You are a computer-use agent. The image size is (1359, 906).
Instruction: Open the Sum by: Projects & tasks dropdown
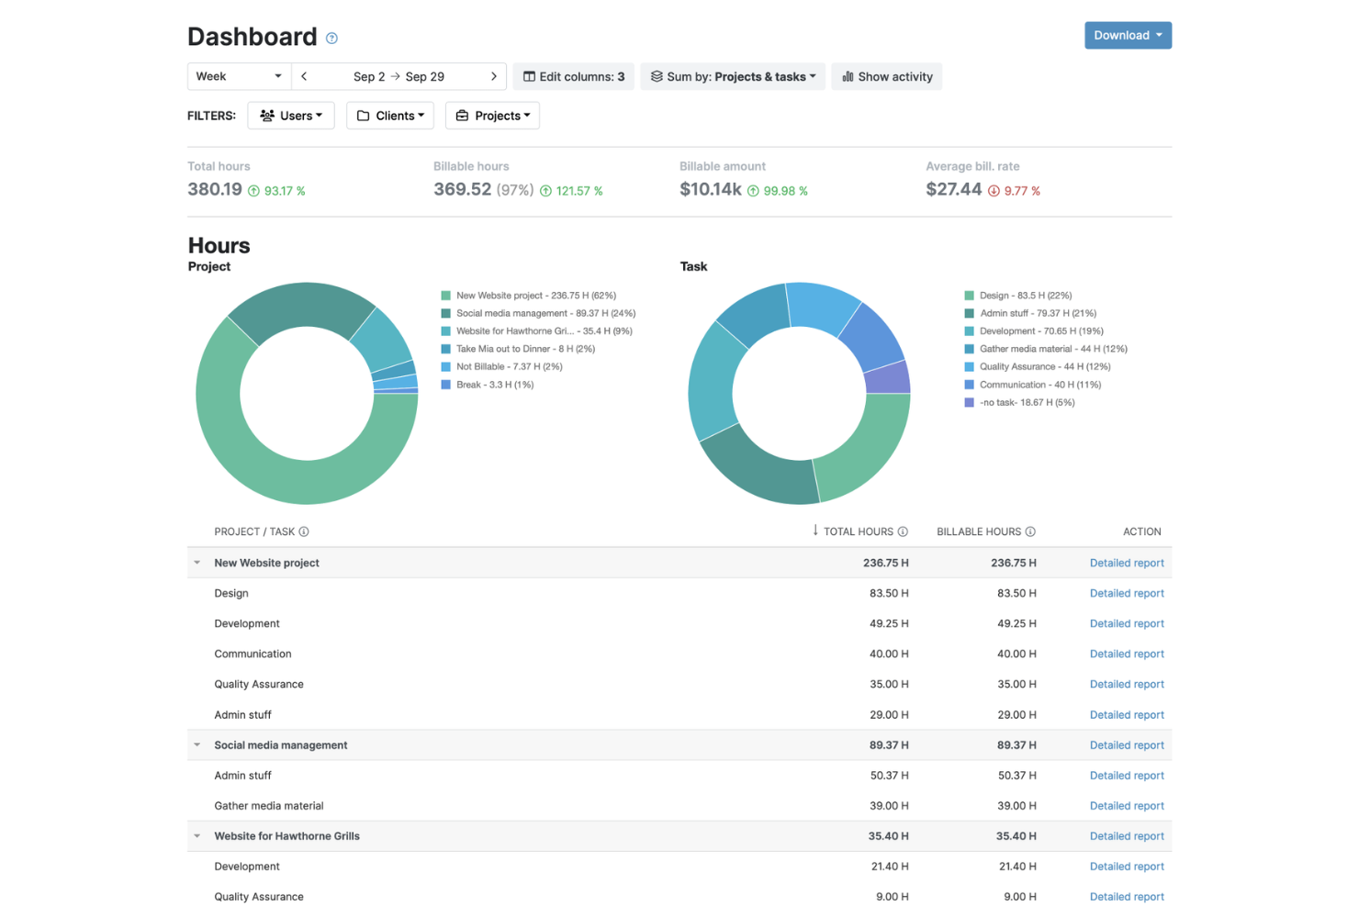tap(733, 76)
